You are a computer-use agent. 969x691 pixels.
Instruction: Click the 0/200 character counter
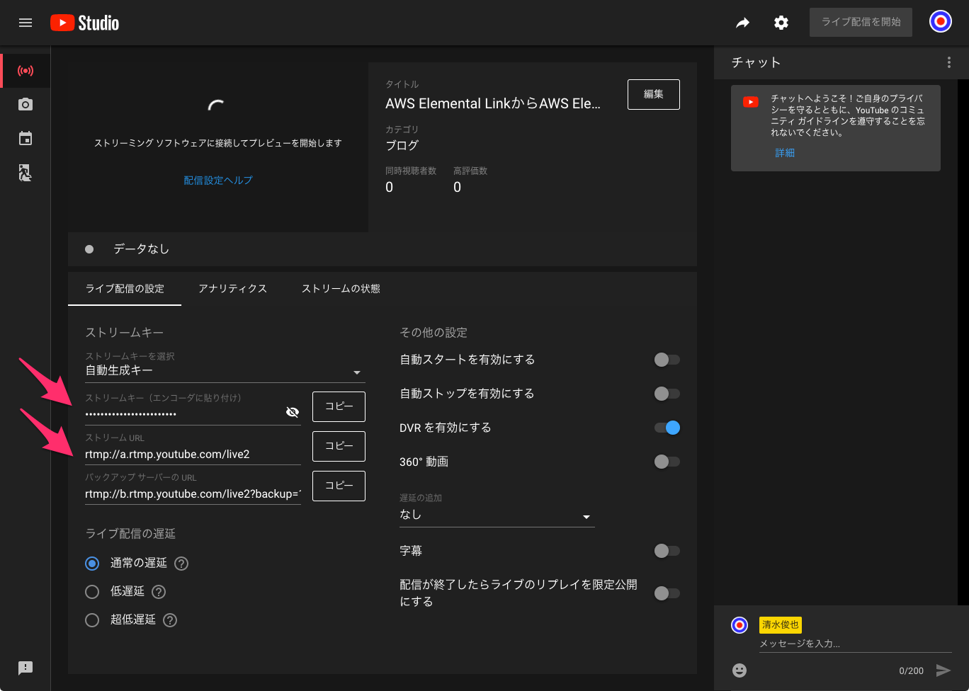click(911, 670)
